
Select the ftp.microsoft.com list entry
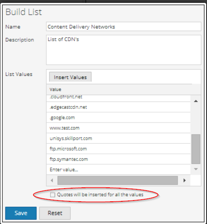coord(118,149)
